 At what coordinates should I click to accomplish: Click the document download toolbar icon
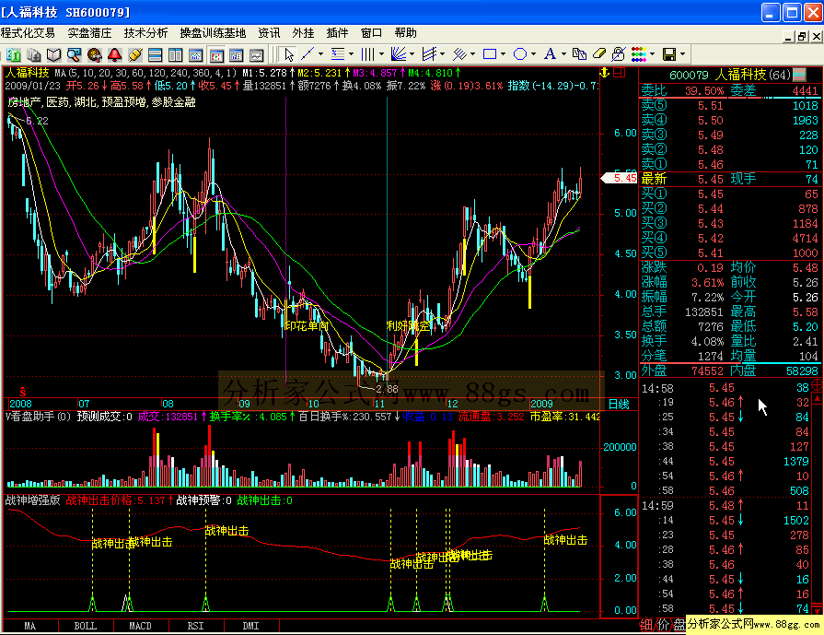tap(34, 54)
